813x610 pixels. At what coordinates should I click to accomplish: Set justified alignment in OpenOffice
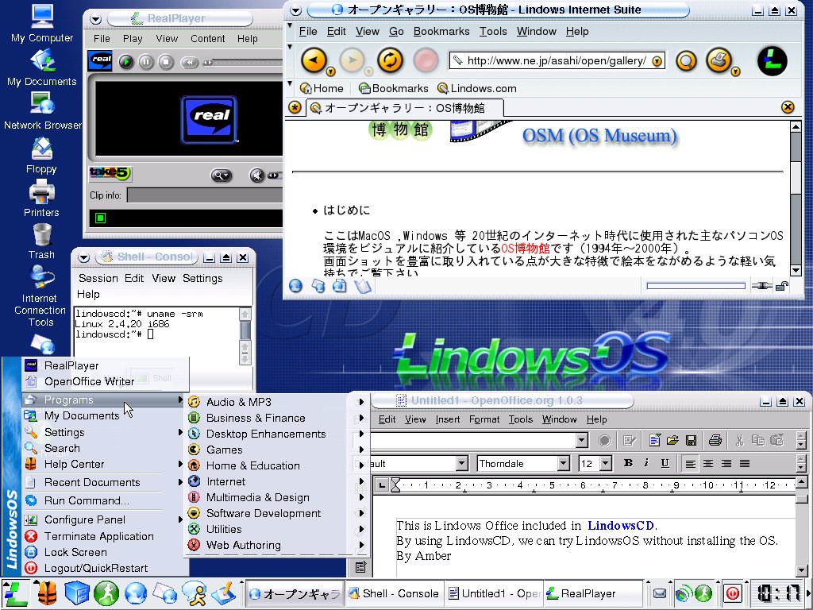(x=745, y=463)
